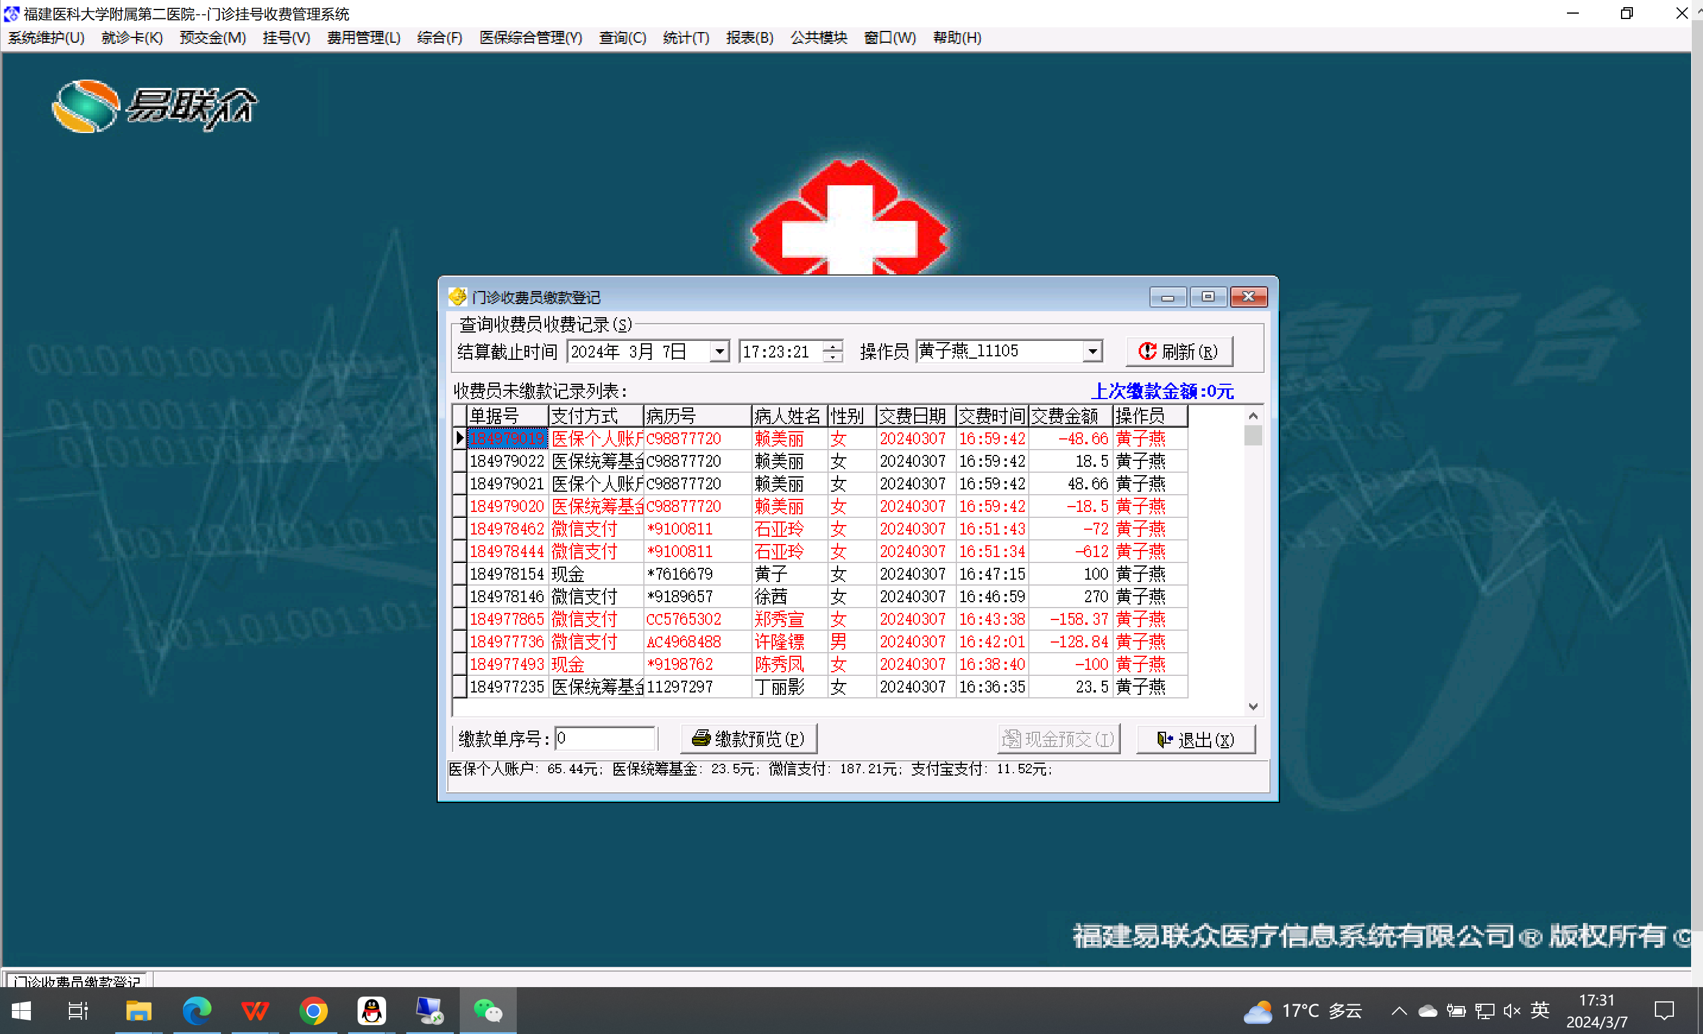Open the 费用管理(L) menu
1703x1034 pixels.
[364, 38]
